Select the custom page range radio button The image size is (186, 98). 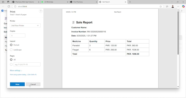[11, 64]
